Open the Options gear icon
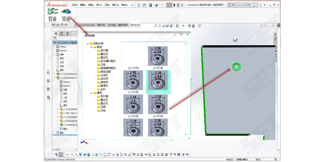The height and width of the screenshot is (162, 324). tap(182, 5)
